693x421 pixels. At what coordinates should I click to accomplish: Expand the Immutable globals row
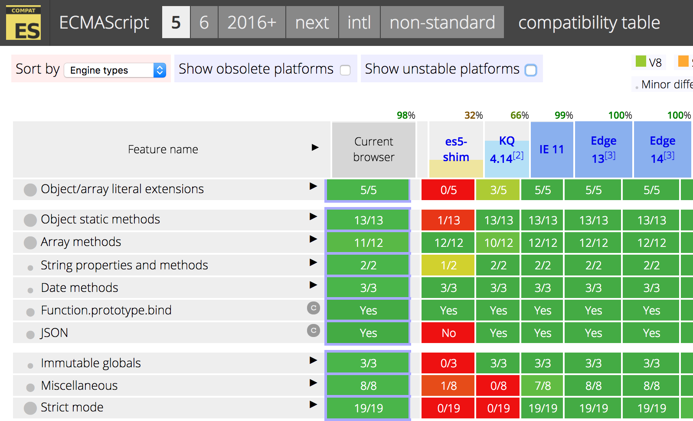[313, 360]
